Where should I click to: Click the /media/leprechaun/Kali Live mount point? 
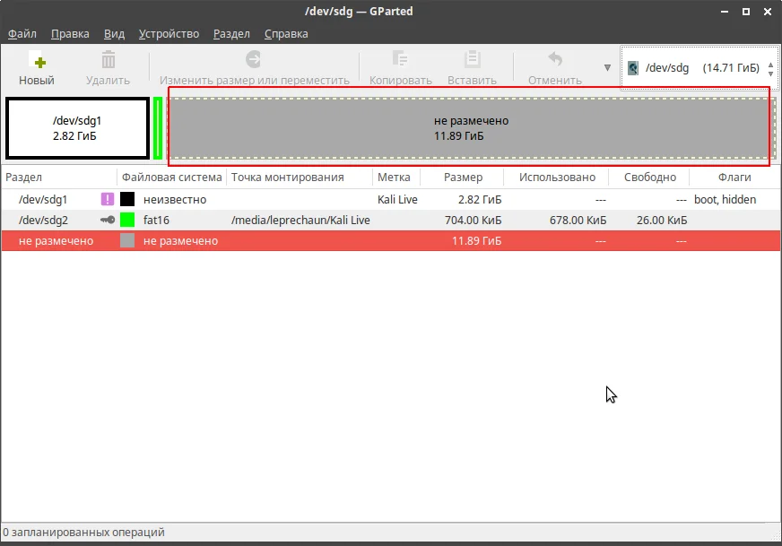(x=300, y=220)
